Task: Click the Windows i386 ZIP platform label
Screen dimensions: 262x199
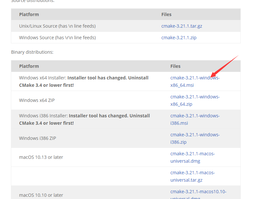Action: (x=38, y=138)
